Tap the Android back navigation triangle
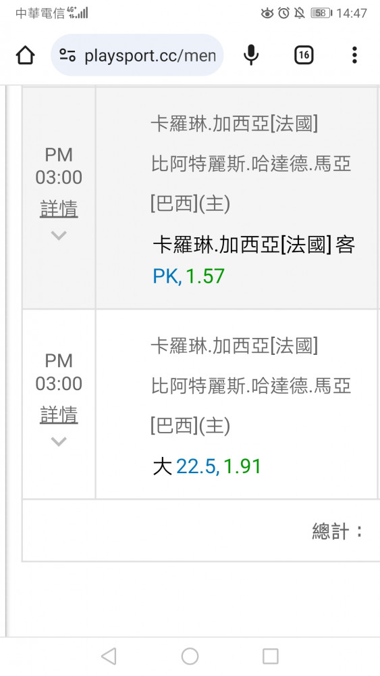 (109, 656)
